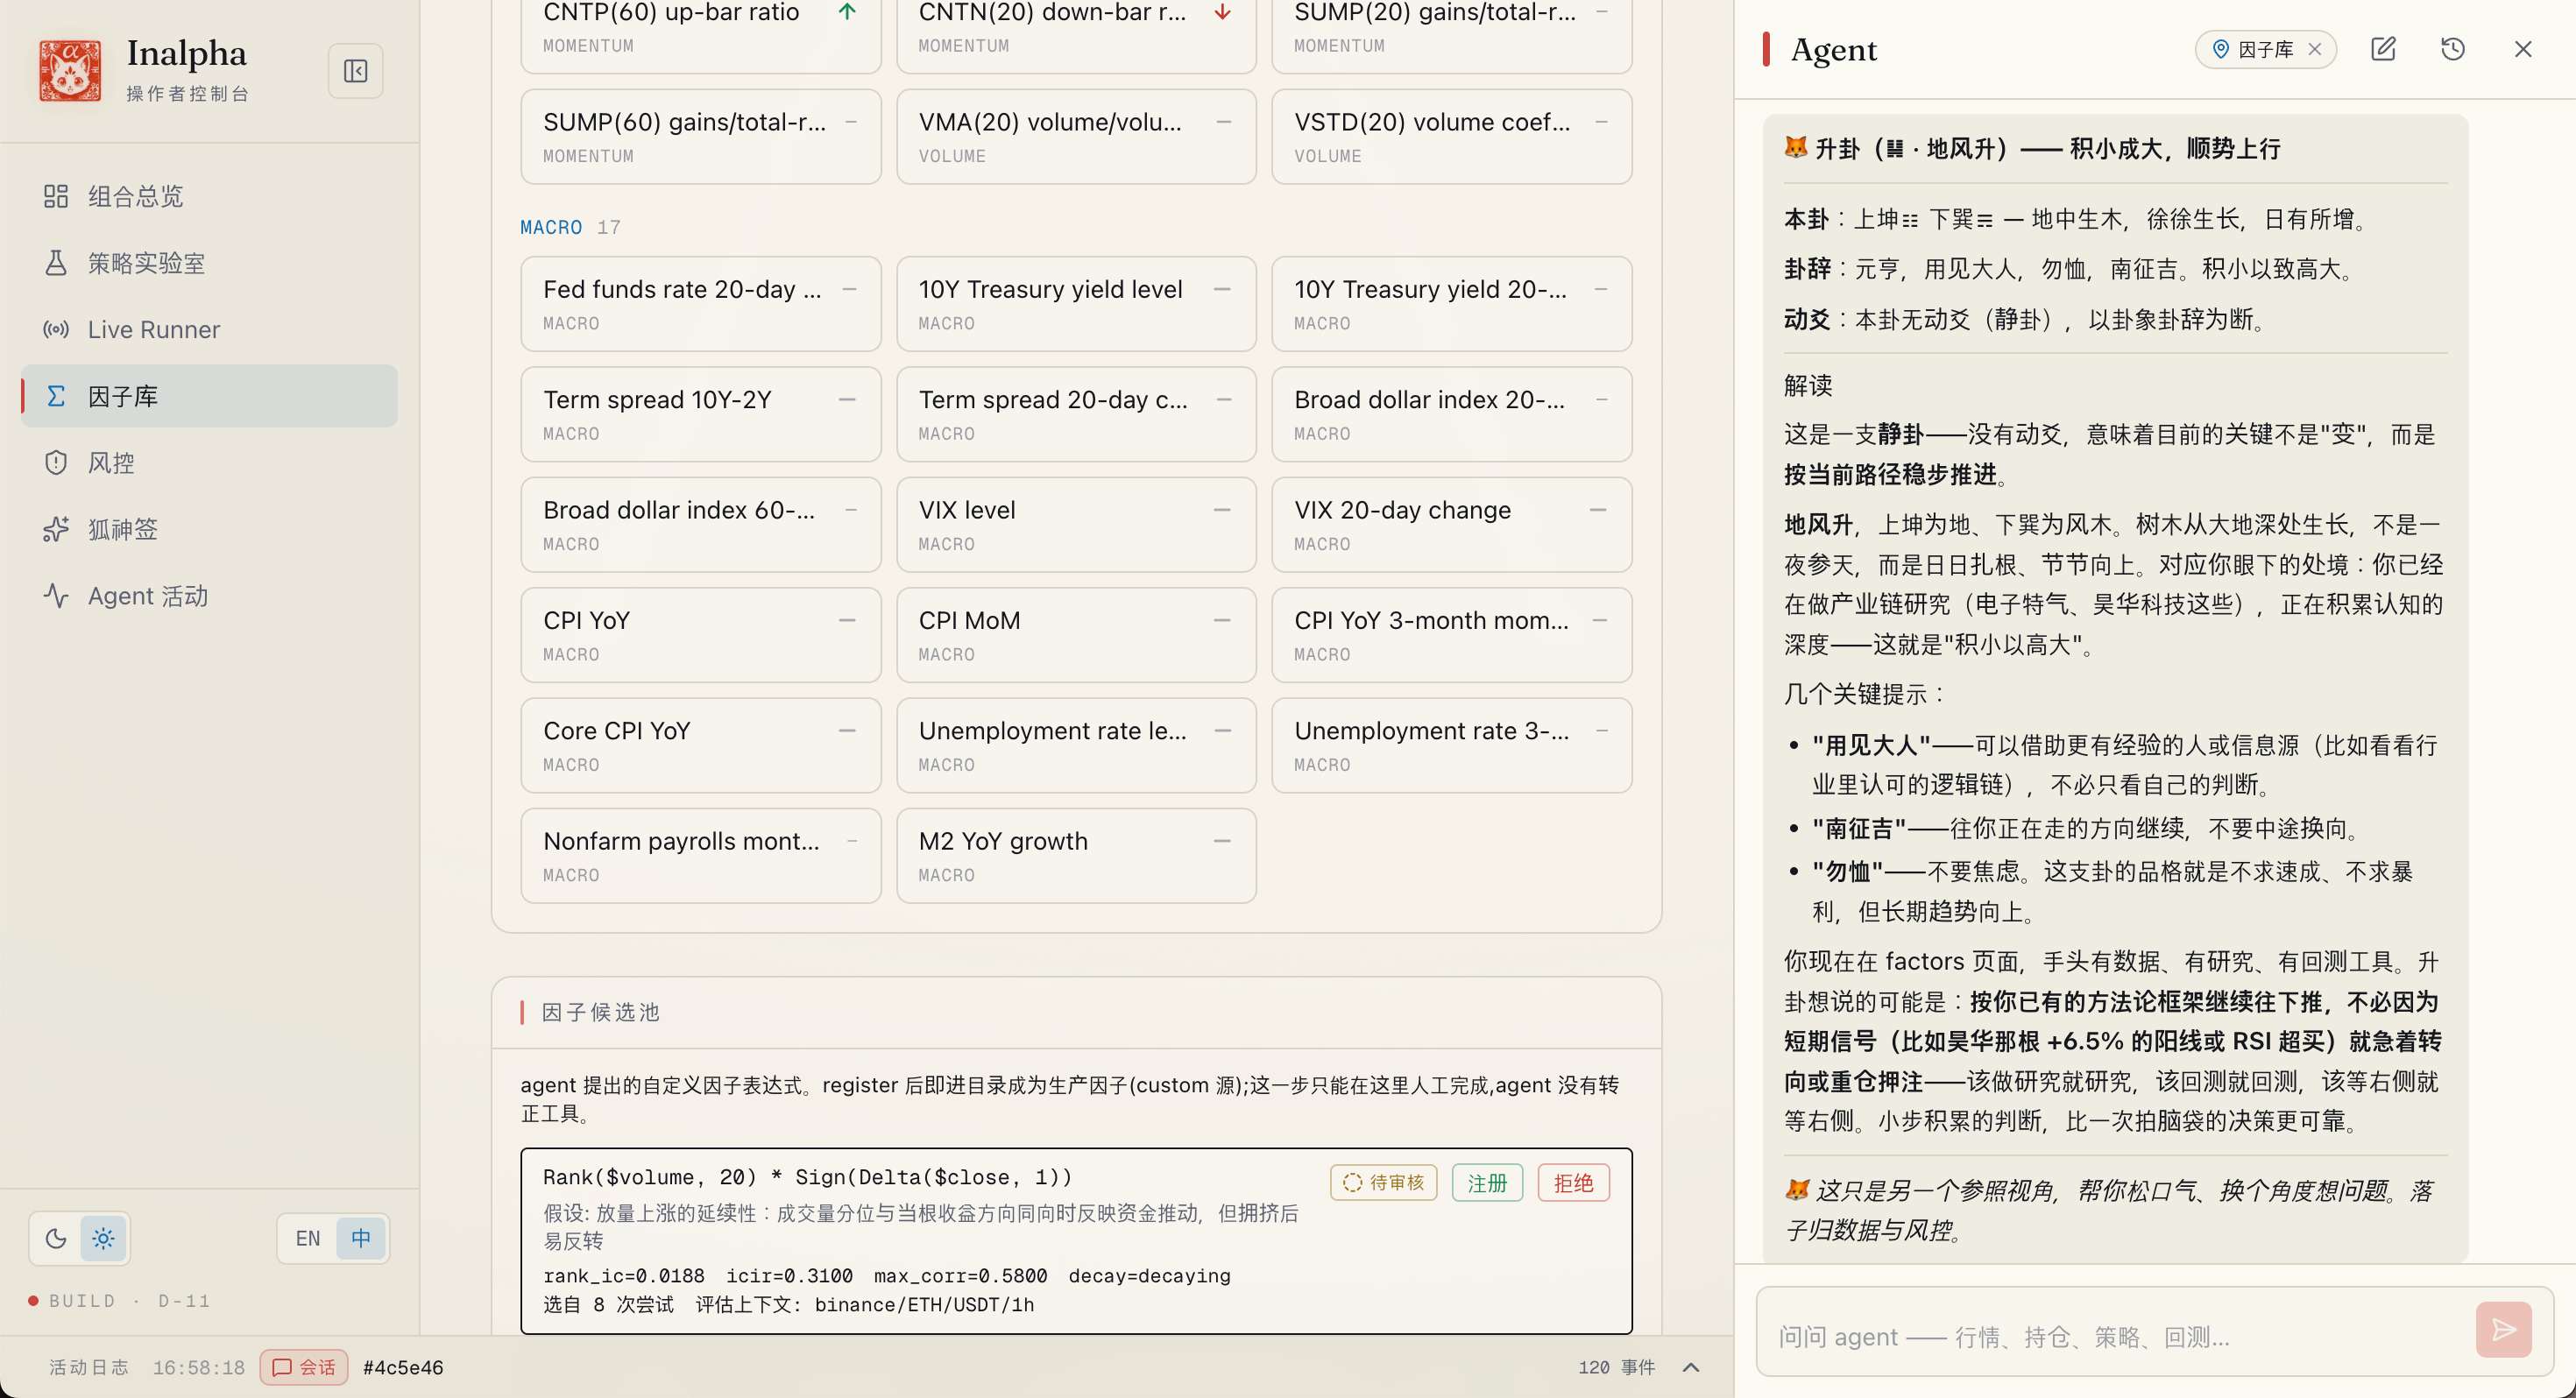This screenshot has width=2576, height=1398.
Task: Collapse the sidebar with the panel icon
Action: [x=355, y=71]
